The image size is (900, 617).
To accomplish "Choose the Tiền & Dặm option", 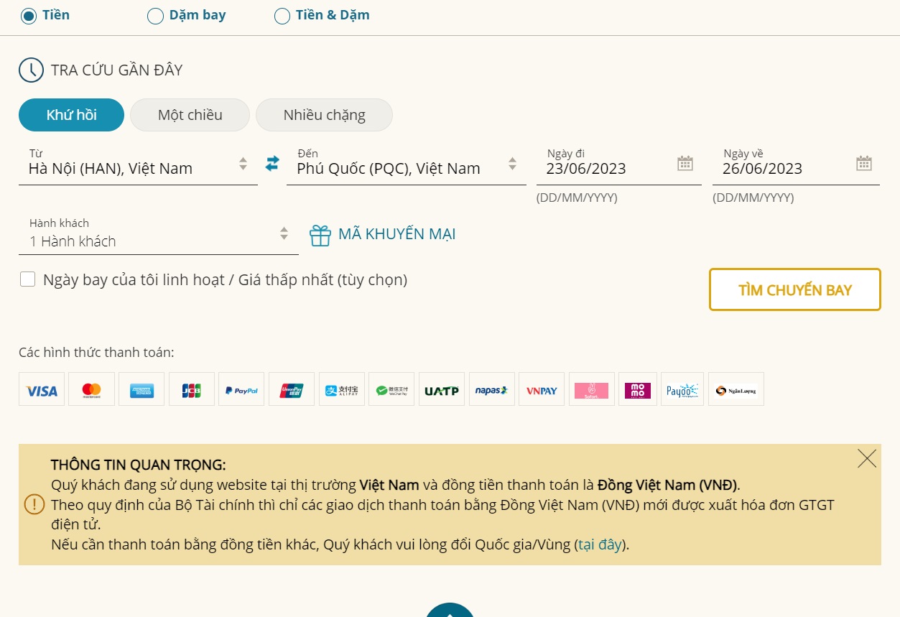I will coord(282,15).
